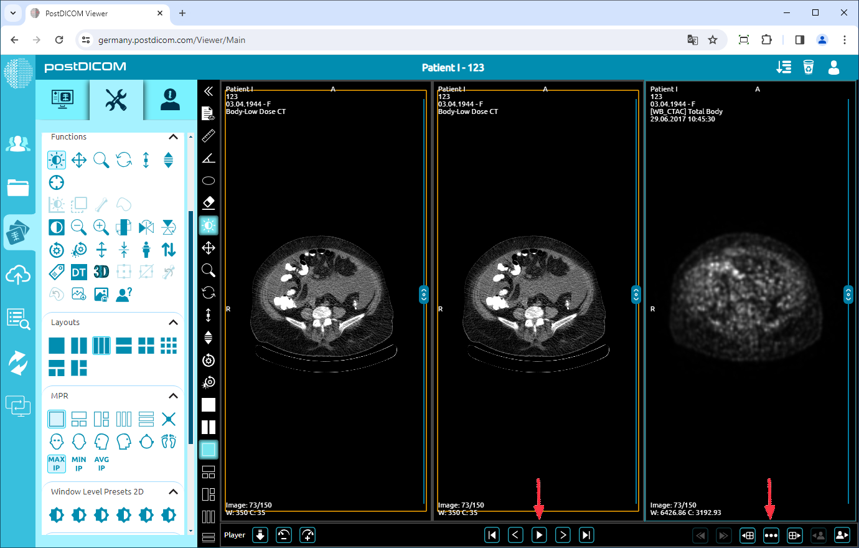Open the patient info tab
859x548 pixels.
tap(170, 100)
